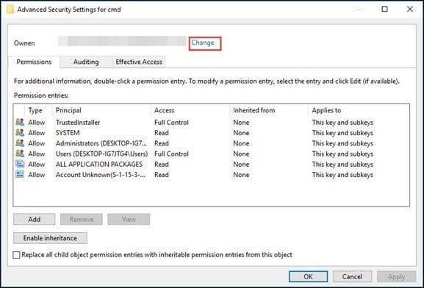Click Allow type in TrustedInstaller row

coord(37,123)
